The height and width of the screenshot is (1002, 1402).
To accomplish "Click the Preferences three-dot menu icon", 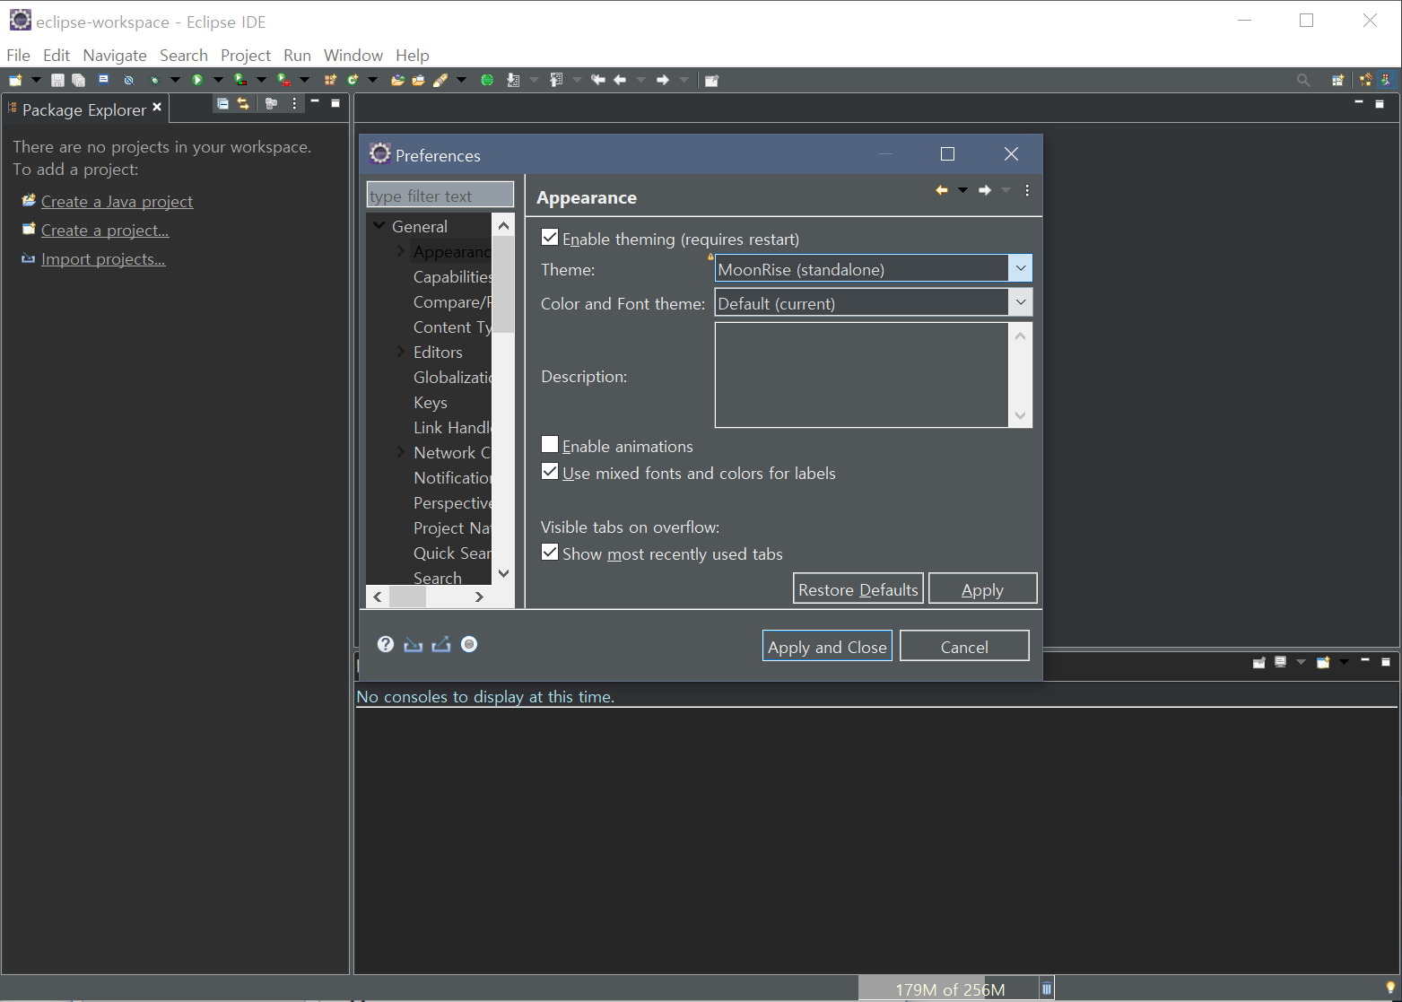I will [1027, 190].
